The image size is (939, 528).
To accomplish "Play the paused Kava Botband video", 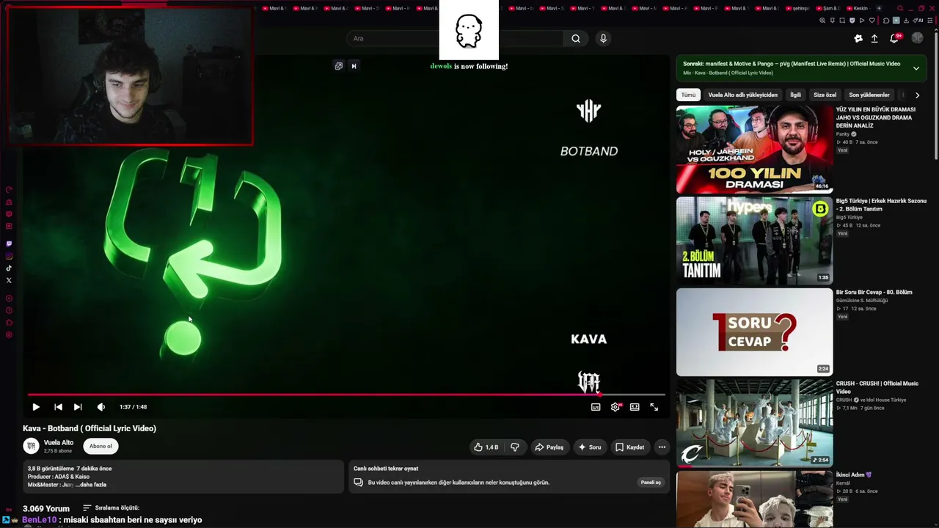I will (36, 407).
